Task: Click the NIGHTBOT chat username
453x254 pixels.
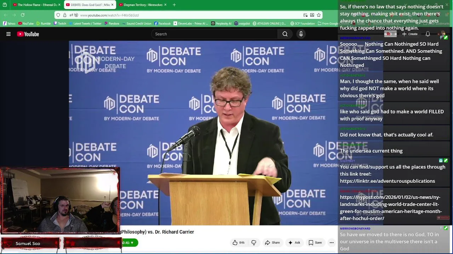Action: pyautogui.click(x=348, y=161)
